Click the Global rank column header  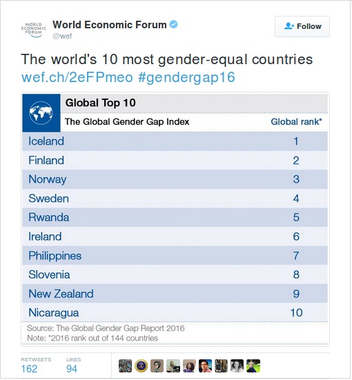(296, 121)
